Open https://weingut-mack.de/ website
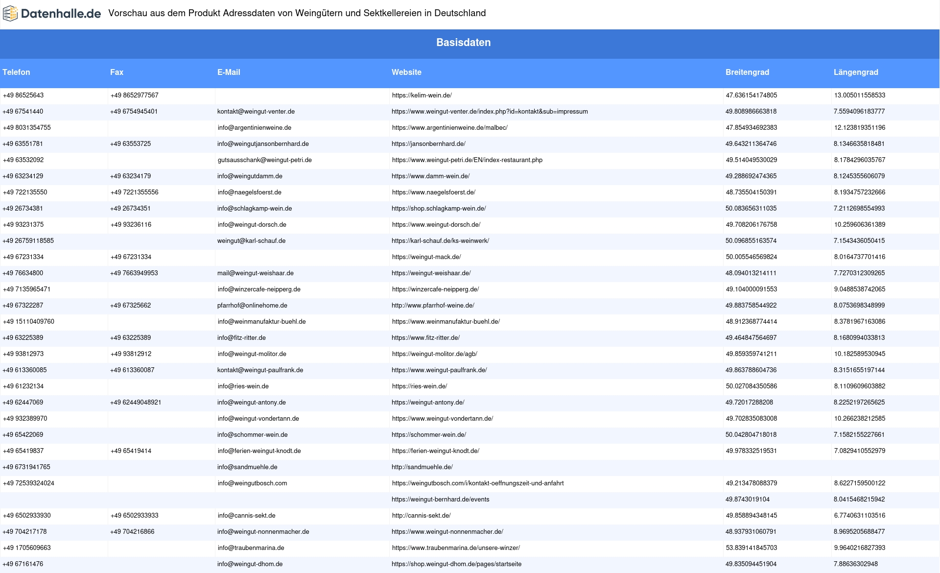The image size is (940, 573). (426, 257)
